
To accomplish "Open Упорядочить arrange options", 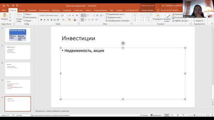I will (x=158, y=17).
